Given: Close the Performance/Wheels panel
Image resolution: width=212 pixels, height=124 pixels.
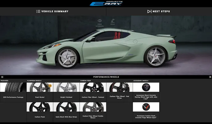Looking at the screenshot, I should tap(210, 77).
